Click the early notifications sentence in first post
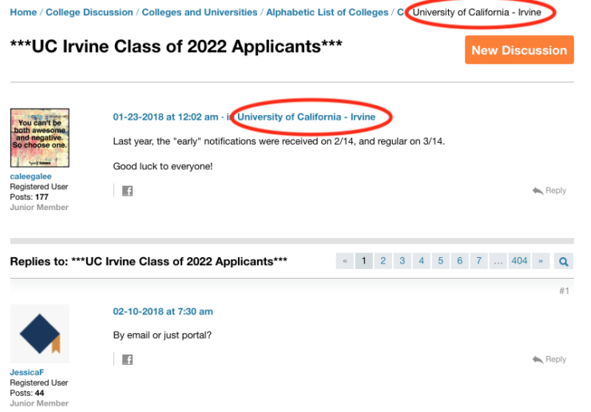 point(279,141)
